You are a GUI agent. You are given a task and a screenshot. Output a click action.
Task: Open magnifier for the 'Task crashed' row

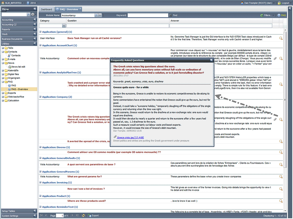click(x=281, y=84)
